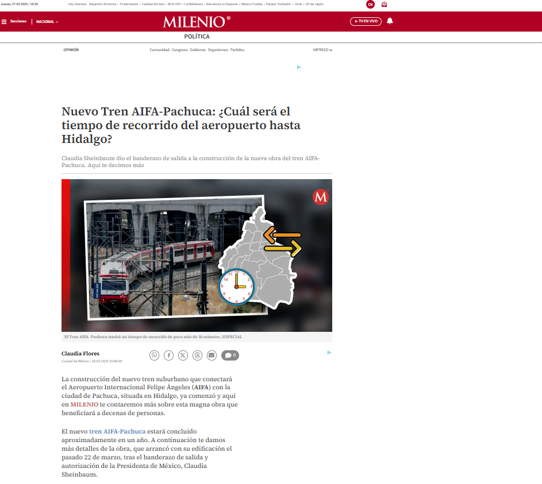The height and width of the screenshot is (484, 542).
Task: Share the article on Threads
Action: 197,355
